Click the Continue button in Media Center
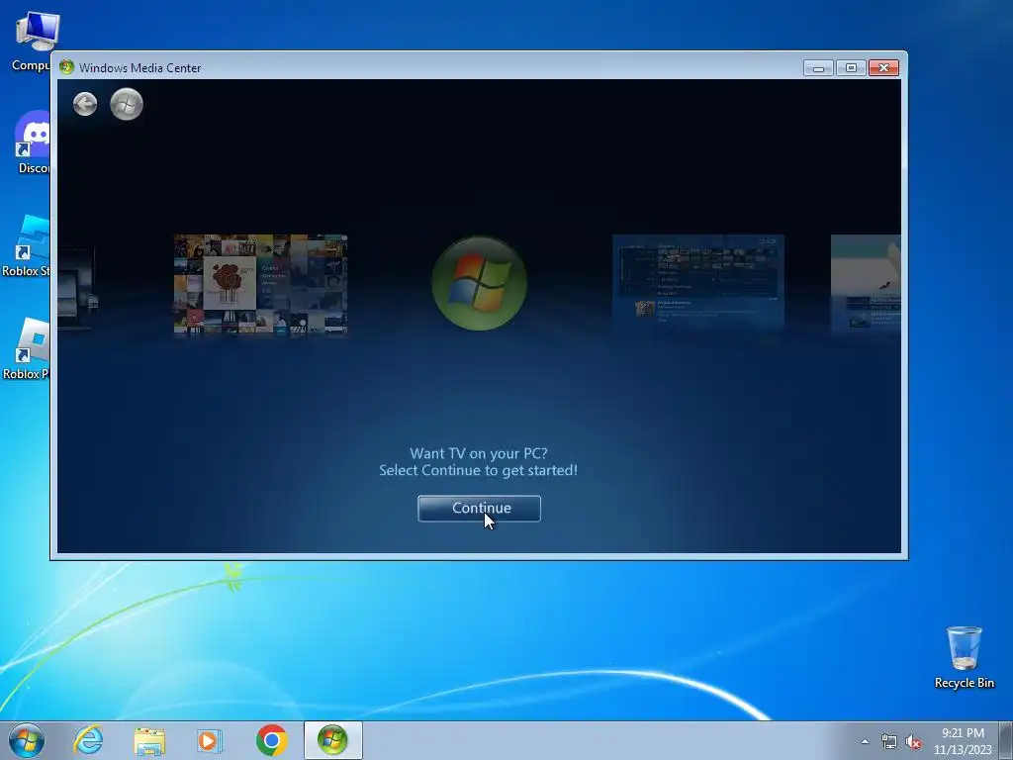The height and width of the screenshot is (760, 1013). click(479, 509)
